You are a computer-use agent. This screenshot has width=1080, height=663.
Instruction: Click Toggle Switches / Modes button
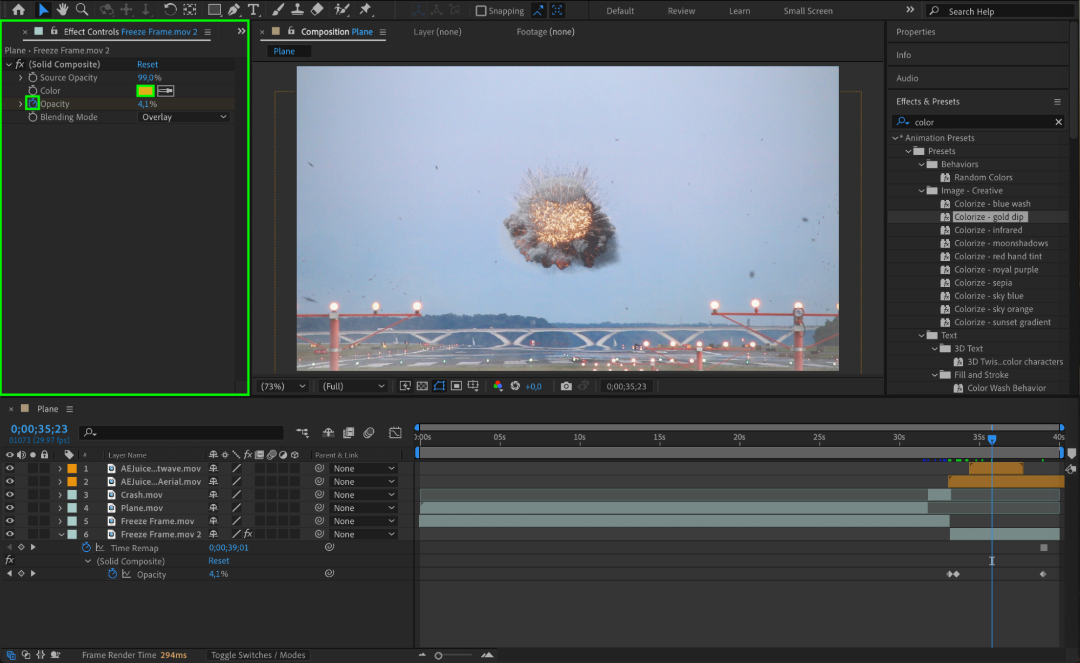click(x=258, y=655)
